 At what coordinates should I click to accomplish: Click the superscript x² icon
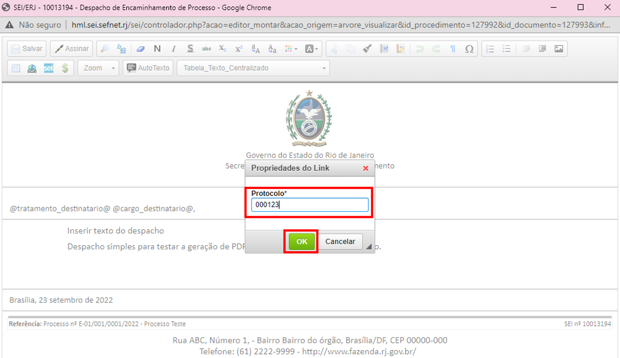(x=238, y=49)
